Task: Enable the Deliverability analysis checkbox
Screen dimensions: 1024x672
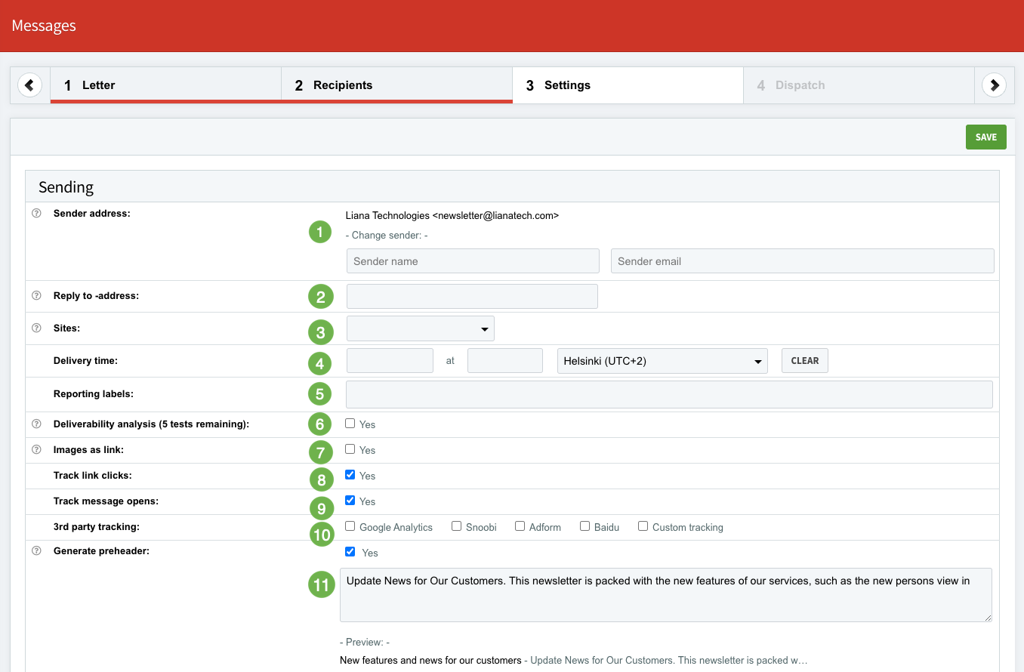Action: (350, 424)
